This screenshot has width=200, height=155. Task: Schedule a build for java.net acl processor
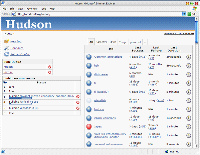pos(189,144)
